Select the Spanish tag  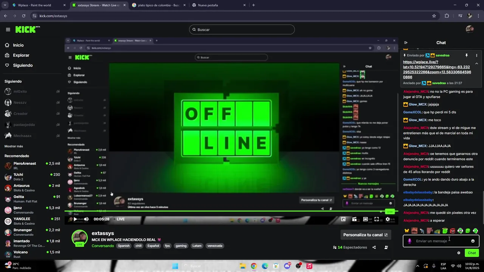pos(124,246)
